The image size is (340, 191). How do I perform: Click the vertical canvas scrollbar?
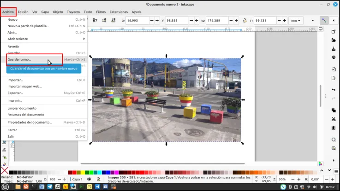click(321, 96)
